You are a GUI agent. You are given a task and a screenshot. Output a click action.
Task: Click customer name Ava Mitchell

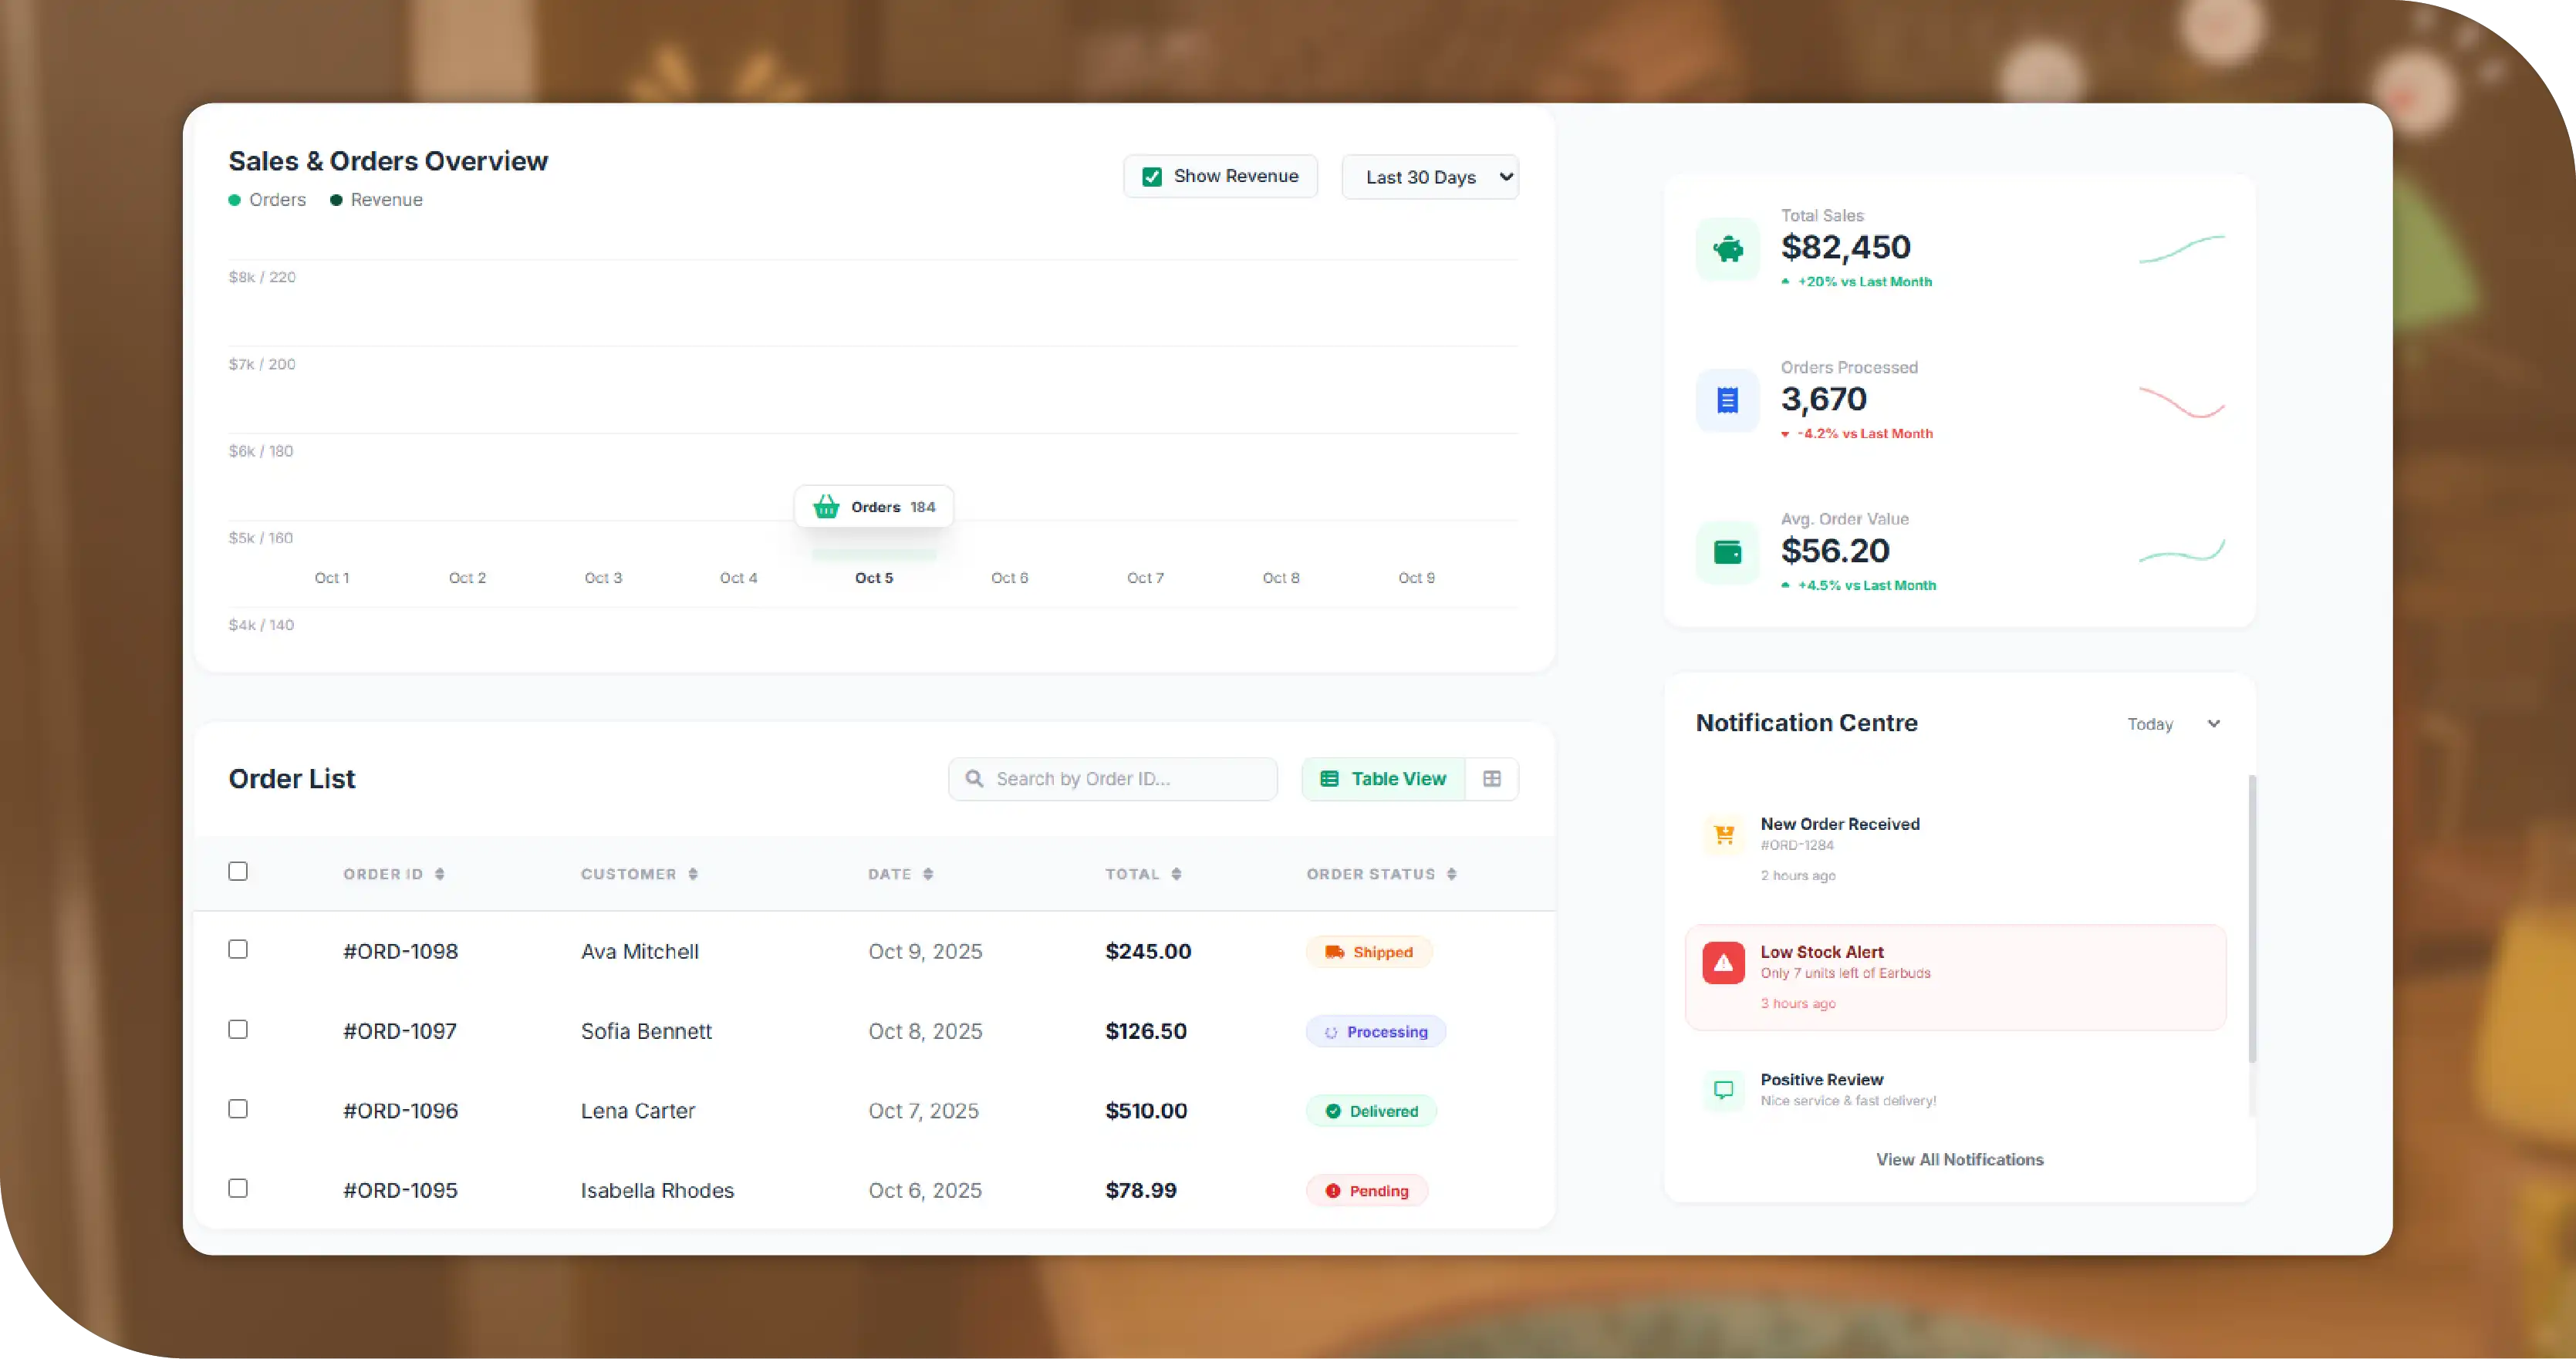pyautogui.click(x=640, y=952)
